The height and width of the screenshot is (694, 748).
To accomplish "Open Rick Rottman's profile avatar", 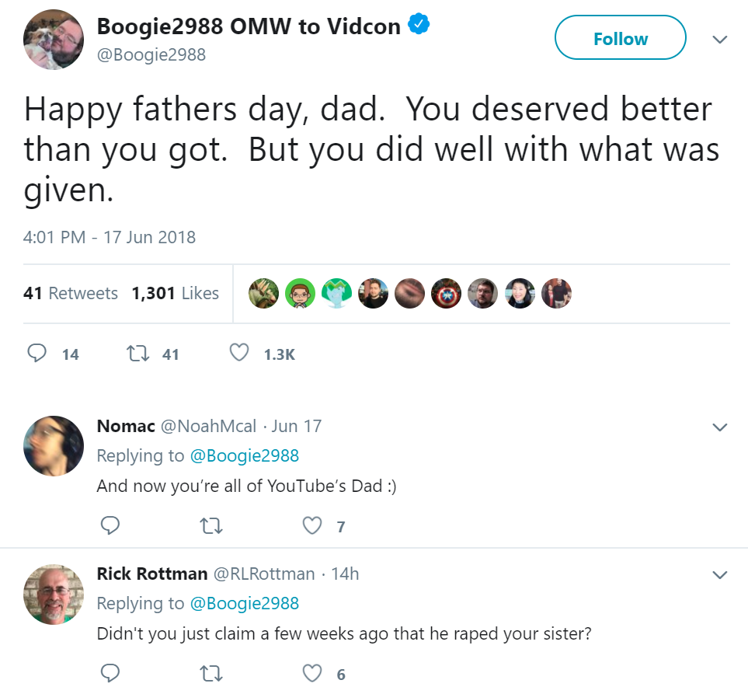I will point(54,595).
